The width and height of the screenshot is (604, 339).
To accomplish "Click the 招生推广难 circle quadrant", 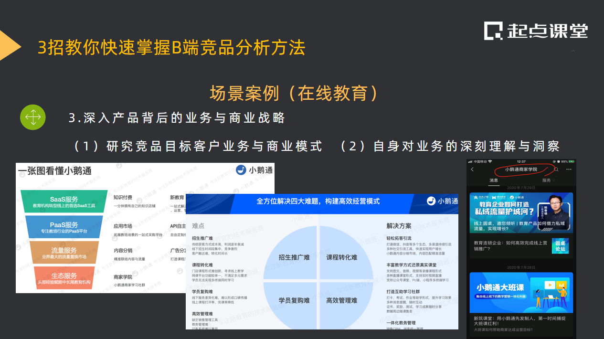I will click(x=291, y=253).
